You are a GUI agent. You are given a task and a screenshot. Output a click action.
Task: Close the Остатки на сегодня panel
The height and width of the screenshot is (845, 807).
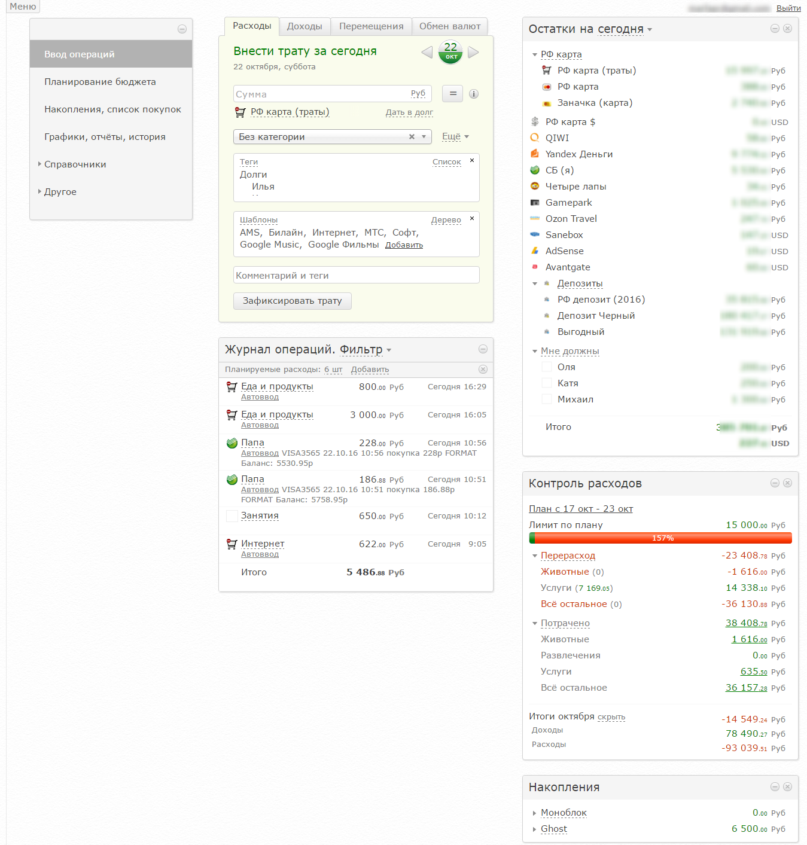pyautogui.click(x=788, y=29)
